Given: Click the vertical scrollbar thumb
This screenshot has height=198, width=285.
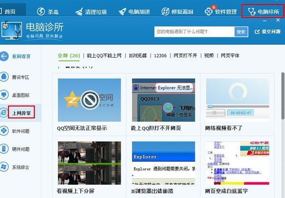Looking at the screenshot, I should [x=283, y=96].
